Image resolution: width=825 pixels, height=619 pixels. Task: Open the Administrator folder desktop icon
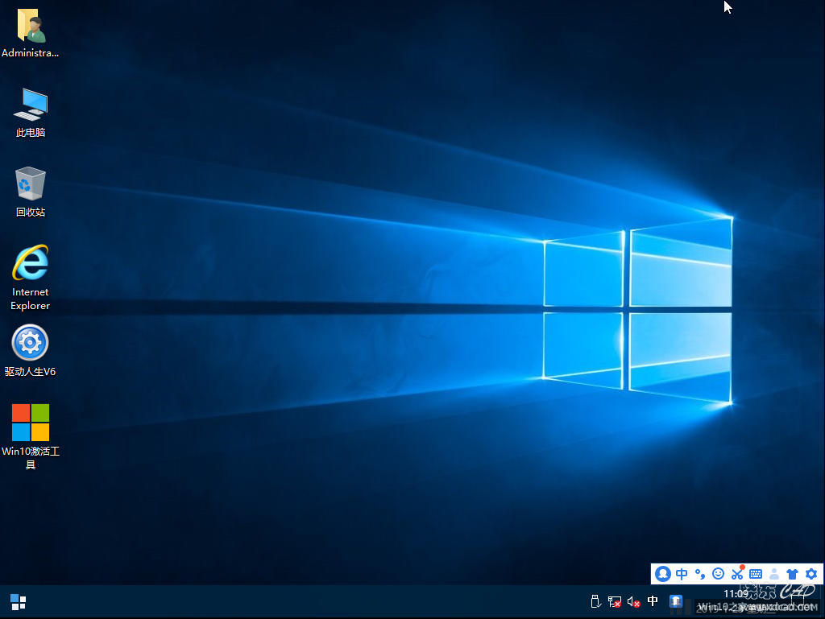(30, 32)
